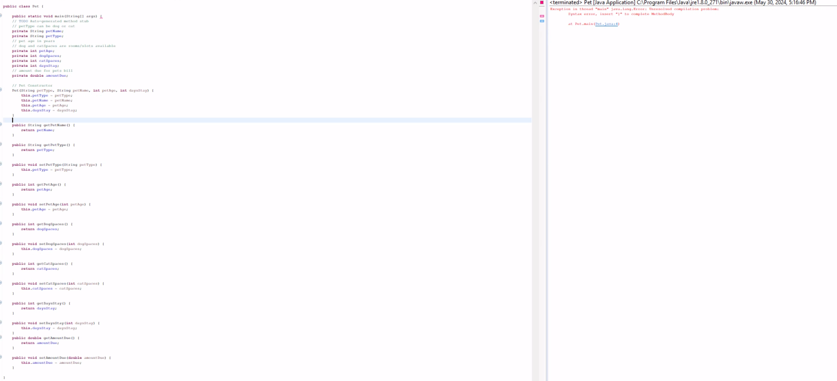837x381 pixels.
Task: Collapse the setCatSpaces method fold marker
Action: coord(1,283)
